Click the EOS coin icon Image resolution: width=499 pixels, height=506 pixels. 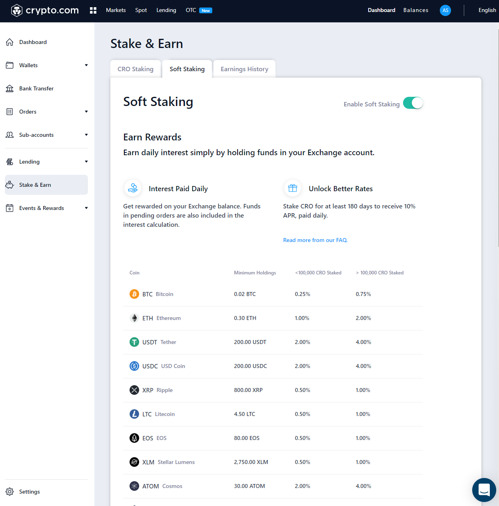(x=134, y=438)
